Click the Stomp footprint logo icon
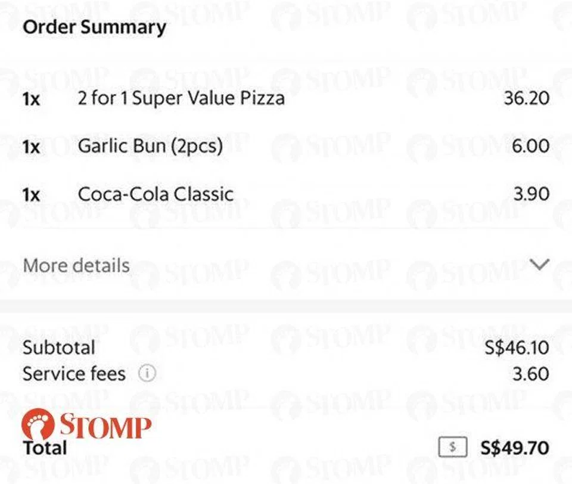Viewport: 572px width, 484px height. [37, 424]
